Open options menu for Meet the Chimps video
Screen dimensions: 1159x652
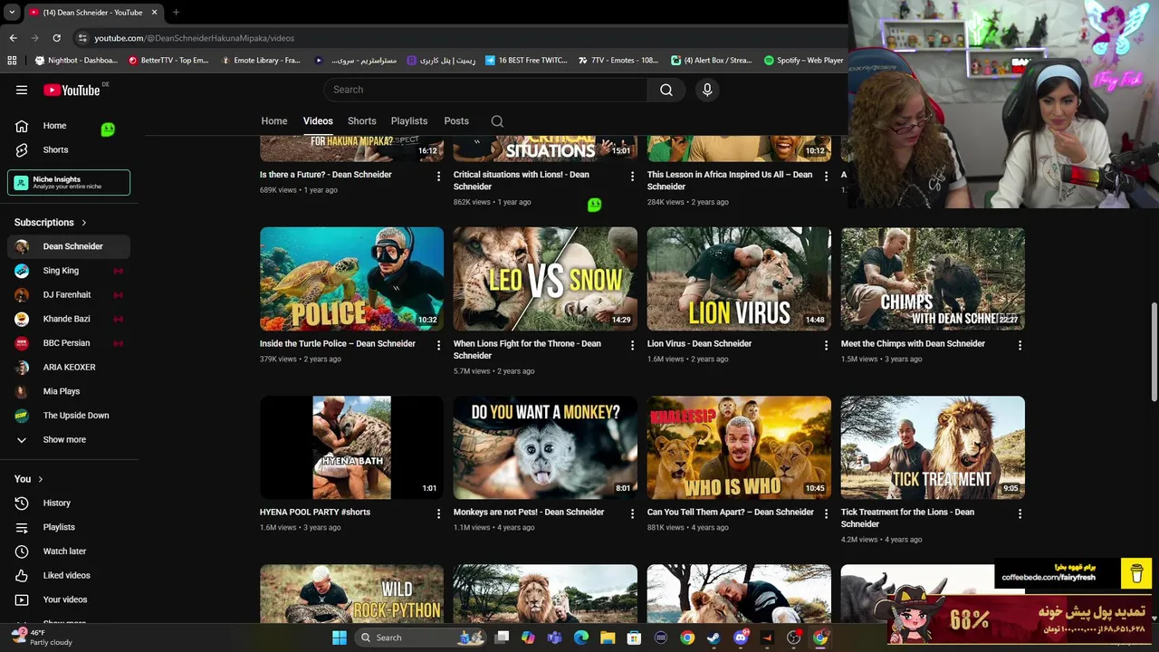(x=1020, y=345)
